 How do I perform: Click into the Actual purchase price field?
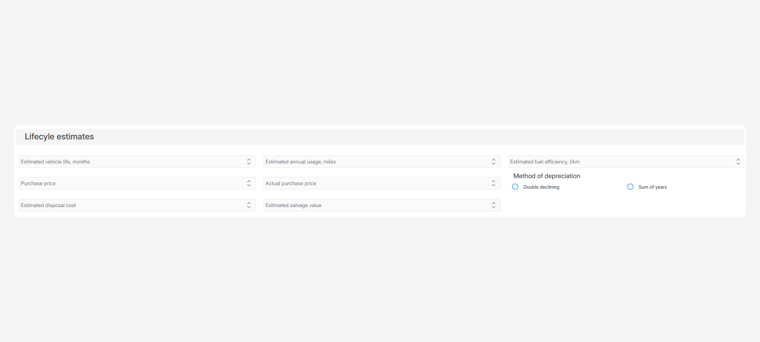(375, 183)
